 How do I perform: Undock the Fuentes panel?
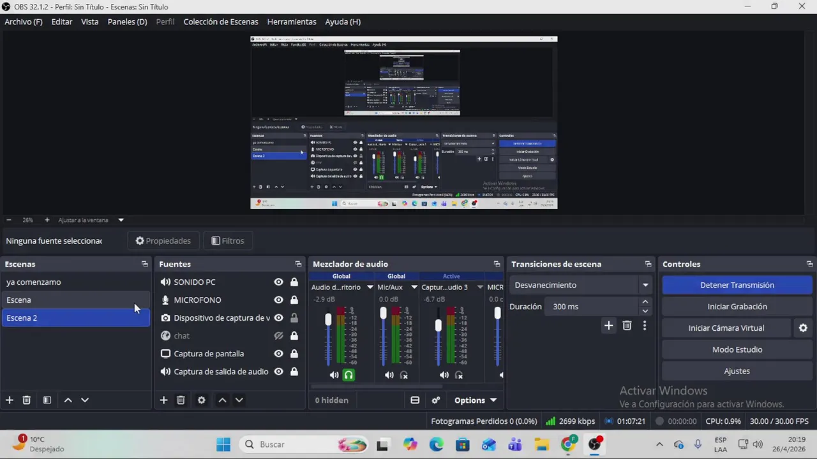[298, 264]
